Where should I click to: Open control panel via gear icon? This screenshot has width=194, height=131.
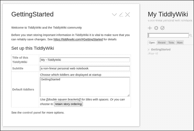(x=156, y=28)
